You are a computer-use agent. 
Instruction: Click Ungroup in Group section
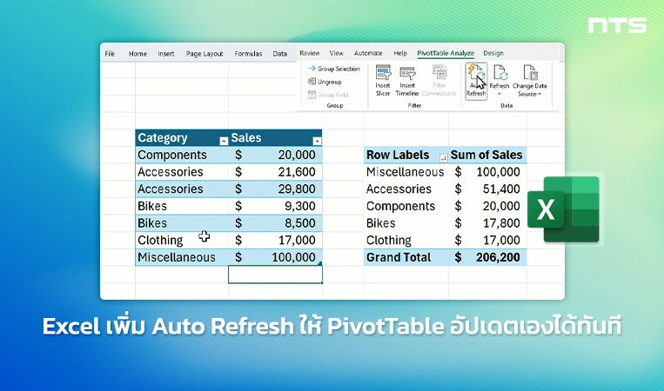coord(325,82)
